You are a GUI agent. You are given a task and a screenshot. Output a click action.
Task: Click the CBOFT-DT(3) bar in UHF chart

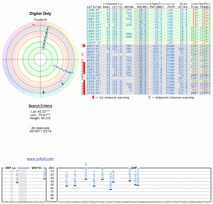111,189
